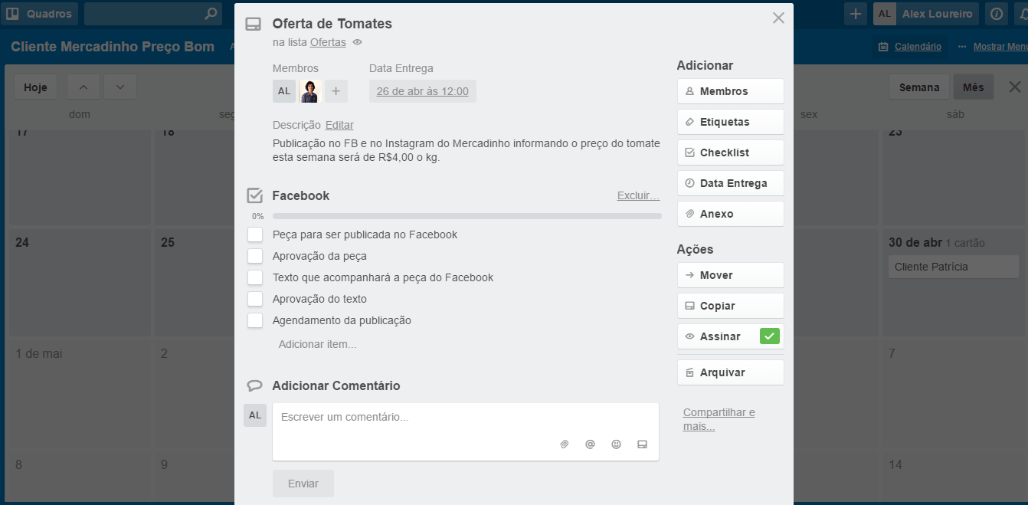
Task: Click the Editar description link
Action: (339, 125)
